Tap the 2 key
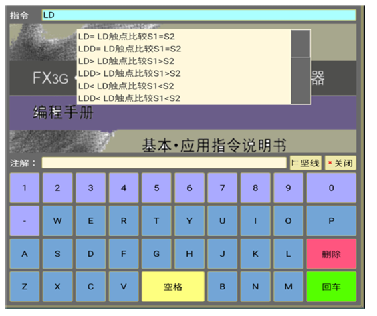The width and height of the screenshot is (377, 316). (57, 188)
